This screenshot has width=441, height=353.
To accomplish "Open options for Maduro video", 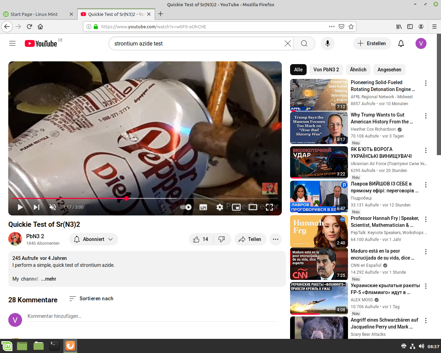I will (x=426, y=252).
